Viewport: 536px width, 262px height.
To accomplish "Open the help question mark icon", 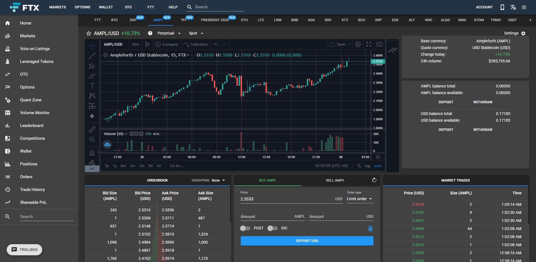I will 150,33.
